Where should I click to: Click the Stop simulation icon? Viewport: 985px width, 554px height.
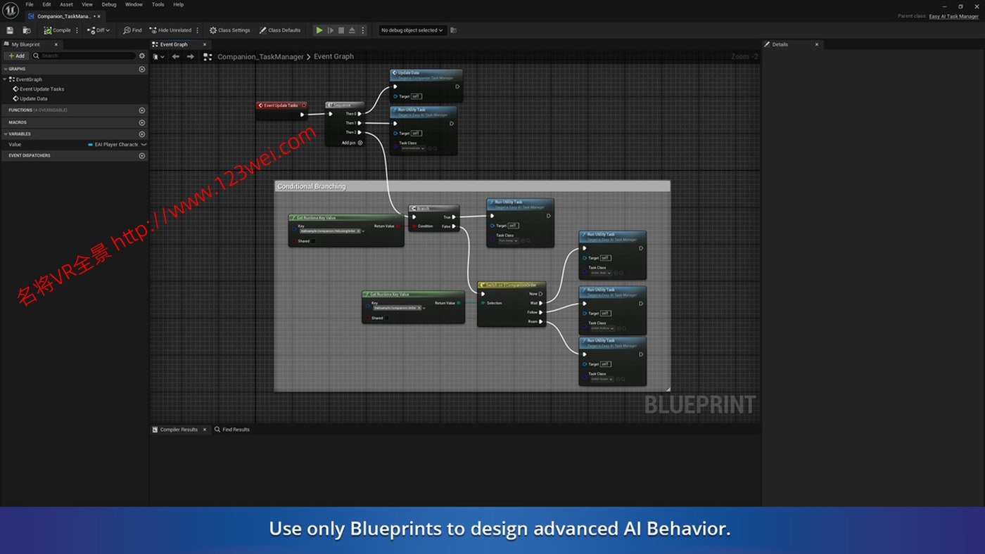(341, 30)
